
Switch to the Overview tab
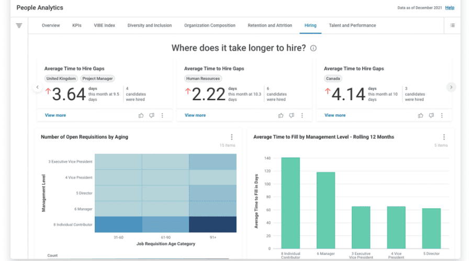51,26
